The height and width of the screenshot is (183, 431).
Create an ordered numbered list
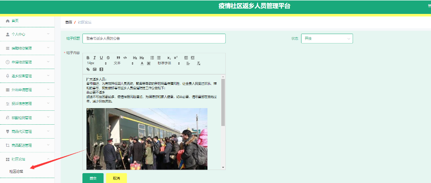click(x=152, y=58)
